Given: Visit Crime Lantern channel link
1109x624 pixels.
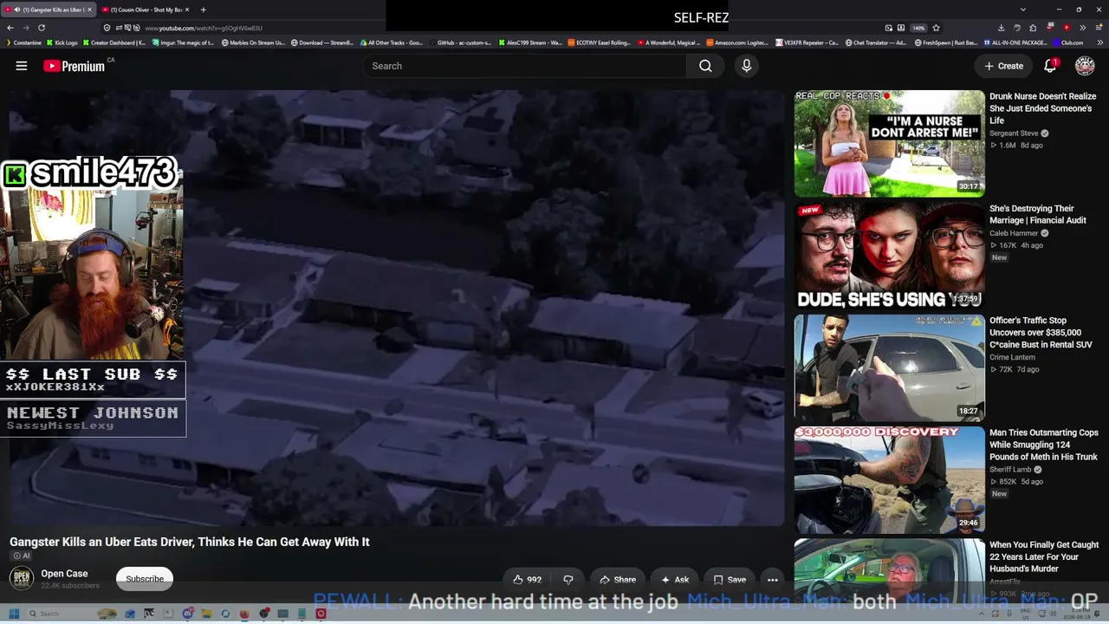Looking at the screenshot, I should click(x=1012, y=357).
